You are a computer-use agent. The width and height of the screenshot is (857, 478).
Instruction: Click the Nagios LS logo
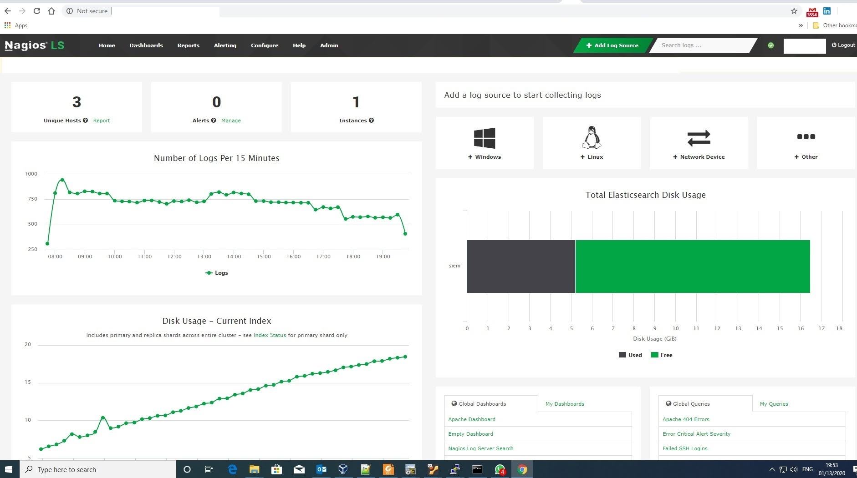(x=35, y=45)
